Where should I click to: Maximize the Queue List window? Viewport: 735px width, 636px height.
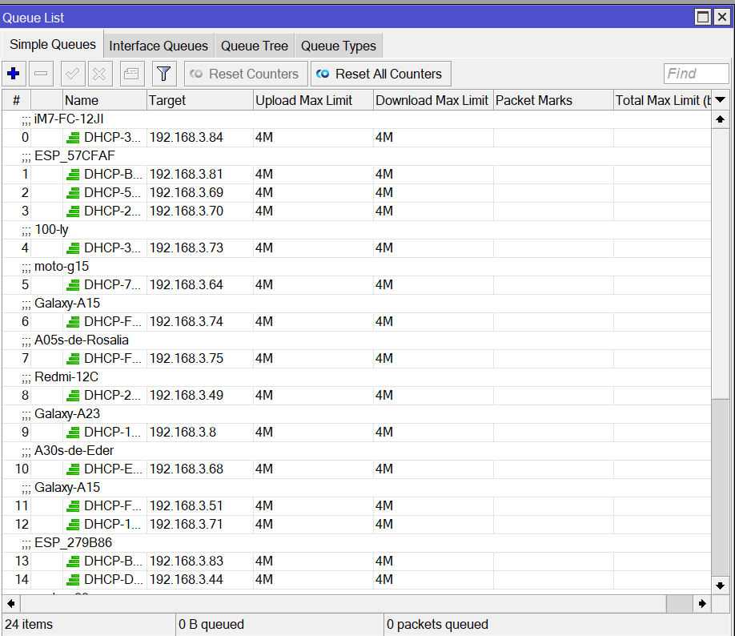702,17
